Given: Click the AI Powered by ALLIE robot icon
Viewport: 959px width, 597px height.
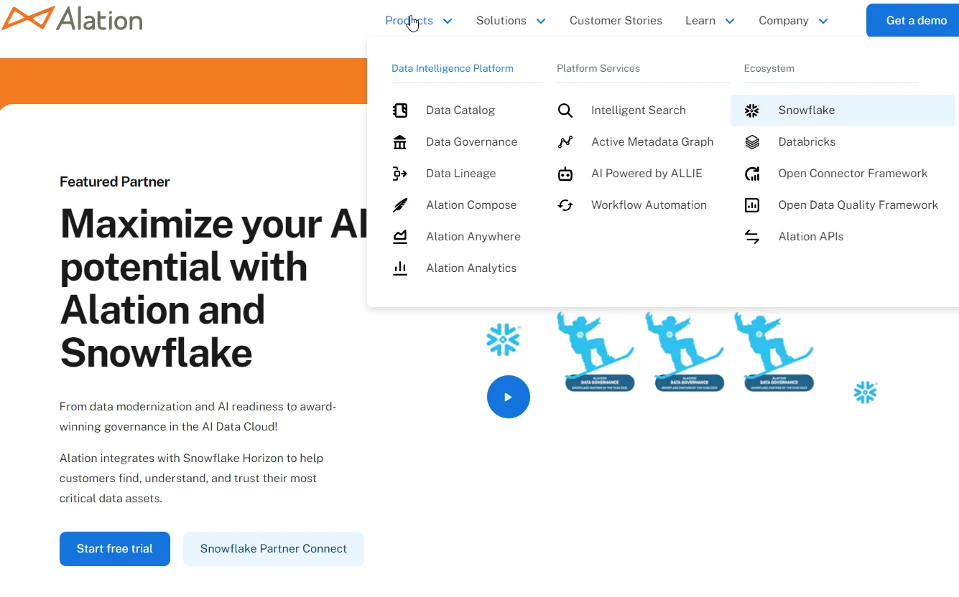Looking at the screenshot, I should click(x=565, y=174).
